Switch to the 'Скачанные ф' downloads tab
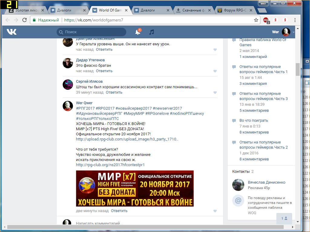Screen dimensions: 310x232 coord(193,10)
